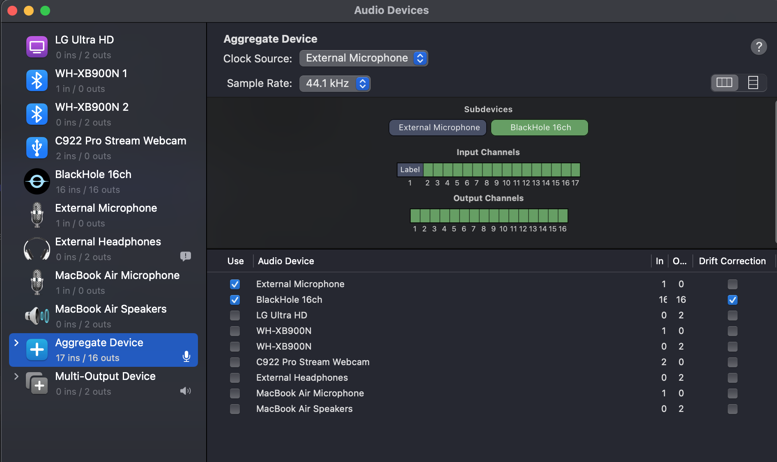The width and height of the screenshot is (777, 462).
Task: Open the Clock Source dropdown
Action: click(x=364, y=58)
